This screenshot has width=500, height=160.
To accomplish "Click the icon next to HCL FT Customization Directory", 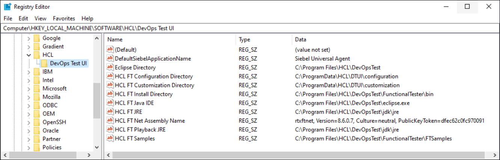I will [110, 85].
